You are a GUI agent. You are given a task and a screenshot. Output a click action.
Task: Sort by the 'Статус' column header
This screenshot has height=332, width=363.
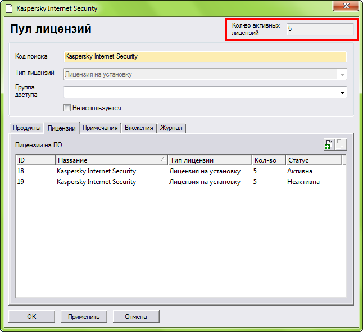point(314,160)
